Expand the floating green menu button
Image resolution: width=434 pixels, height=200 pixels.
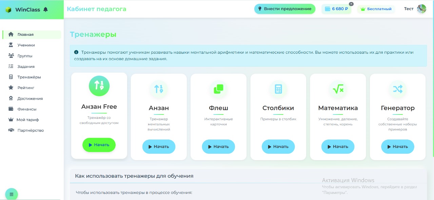point(12,194)
